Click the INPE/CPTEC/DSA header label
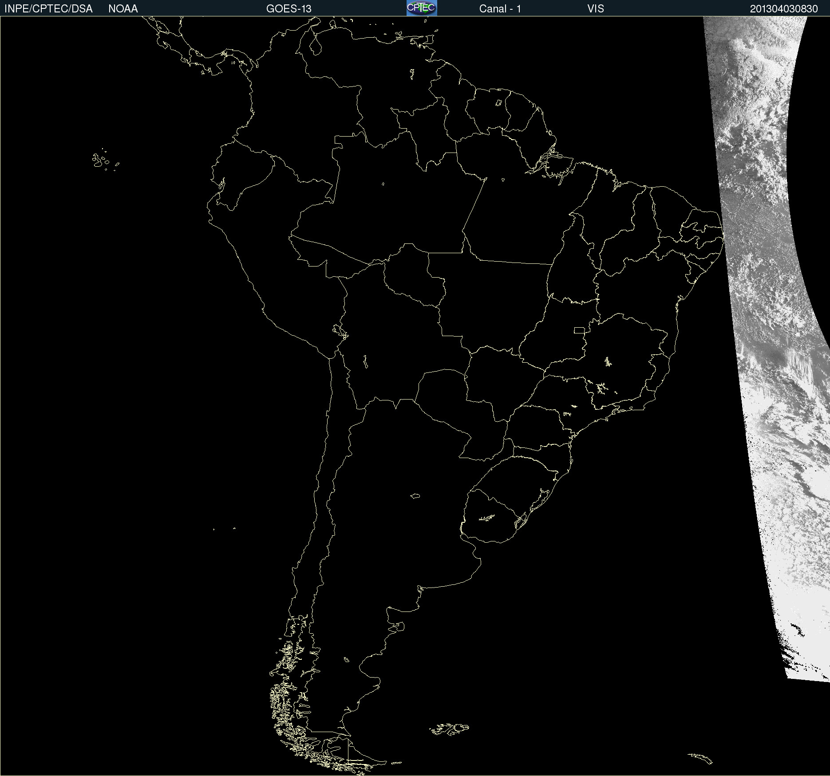The width and height of the screenshot is (830, 776). tap(48, 9)
